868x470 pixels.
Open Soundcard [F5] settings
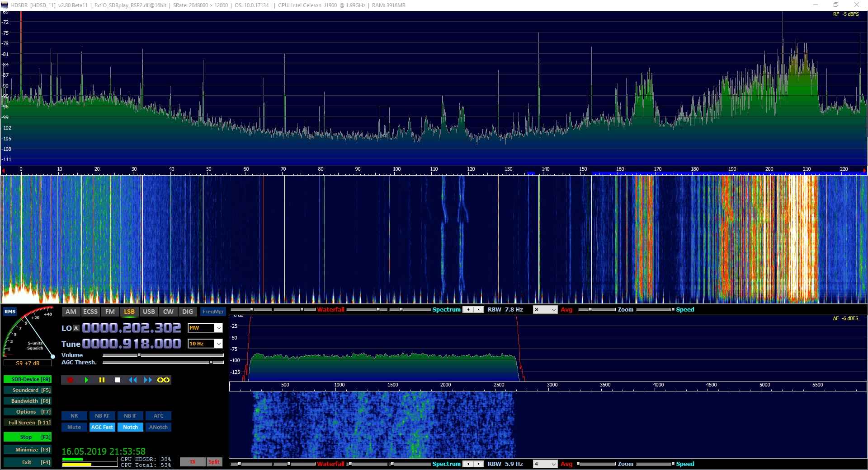tap(27, 390)
